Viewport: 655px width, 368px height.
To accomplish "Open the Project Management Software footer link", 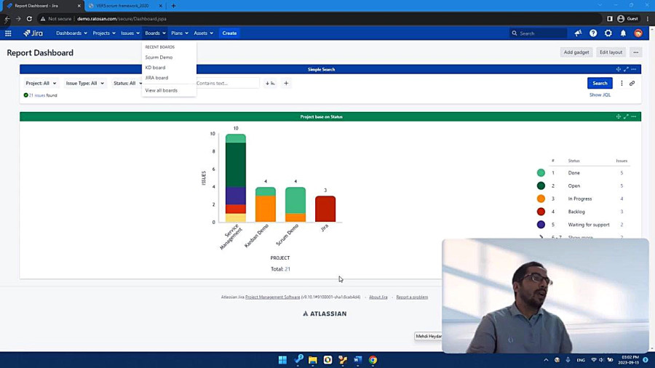I will 272,297.
